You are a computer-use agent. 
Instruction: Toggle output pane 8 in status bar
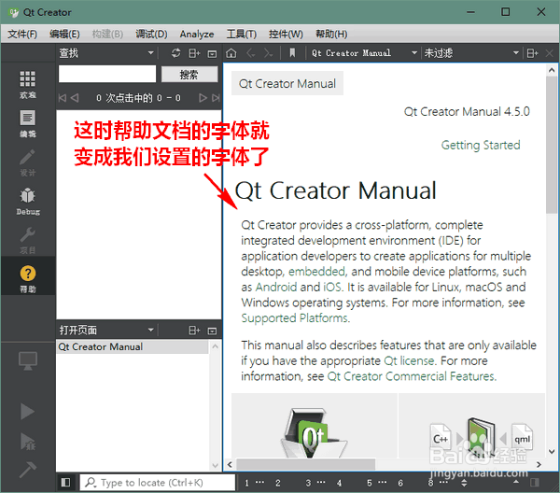[438, 483]
